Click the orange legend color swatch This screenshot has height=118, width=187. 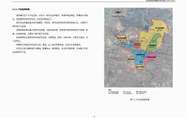tap(124, 92)
